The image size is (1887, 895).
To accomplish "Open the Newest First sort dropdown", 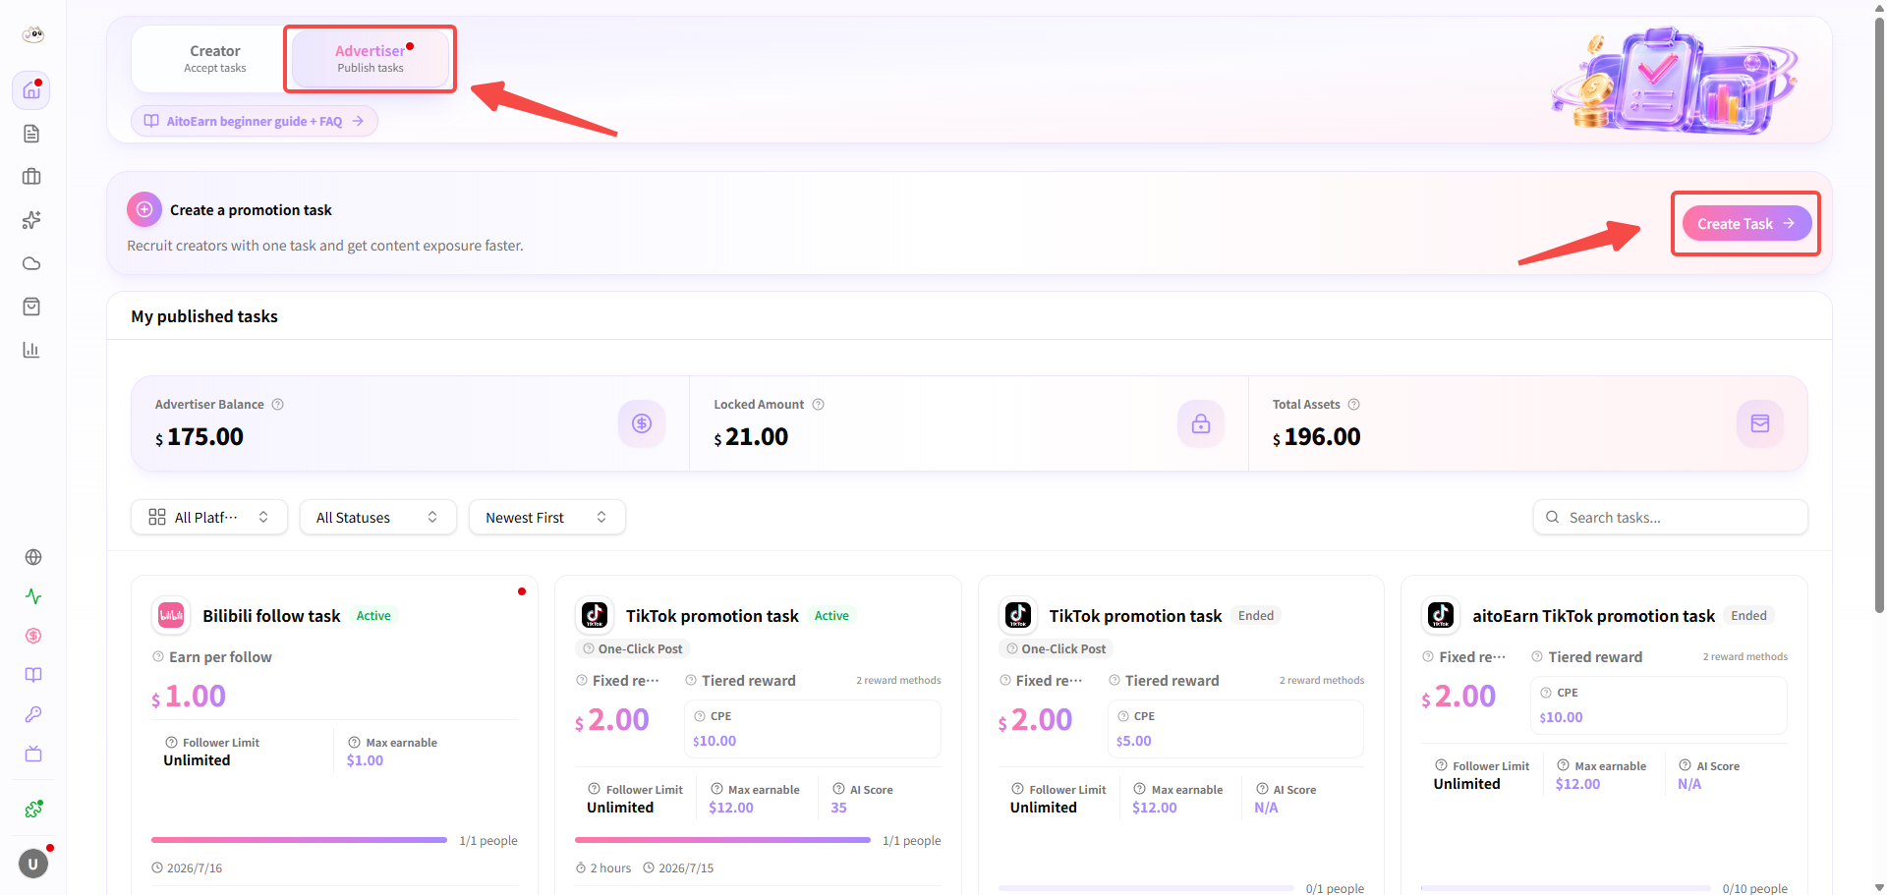I will [x=547, y=517].
